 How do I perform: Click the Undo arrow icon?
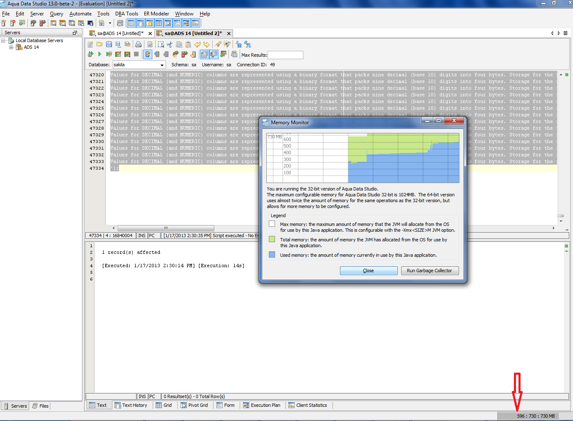pyautogui.click(x=197, y=44)
